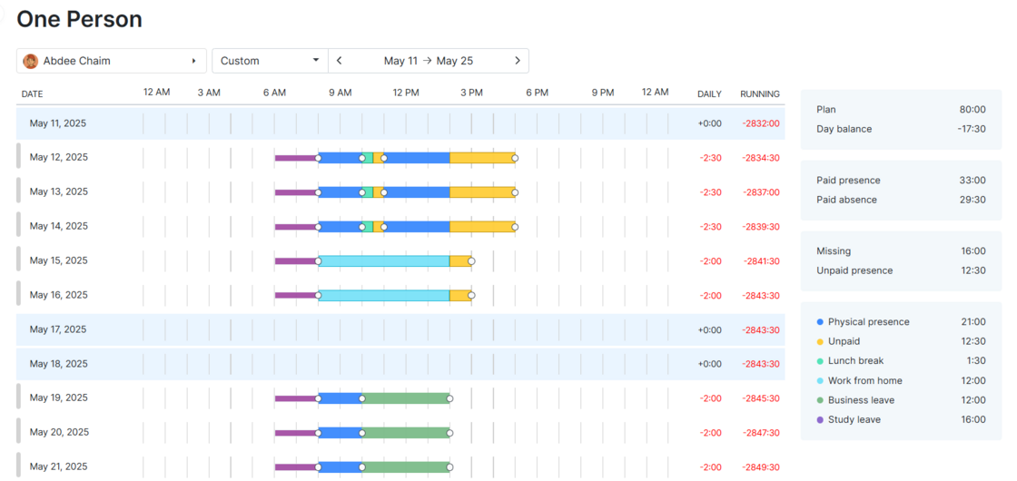Screen dimensions: 1017x481
Task: Click the yellow Unpaid legend dot
Action: pyautogui.click(x=820, y=341)
